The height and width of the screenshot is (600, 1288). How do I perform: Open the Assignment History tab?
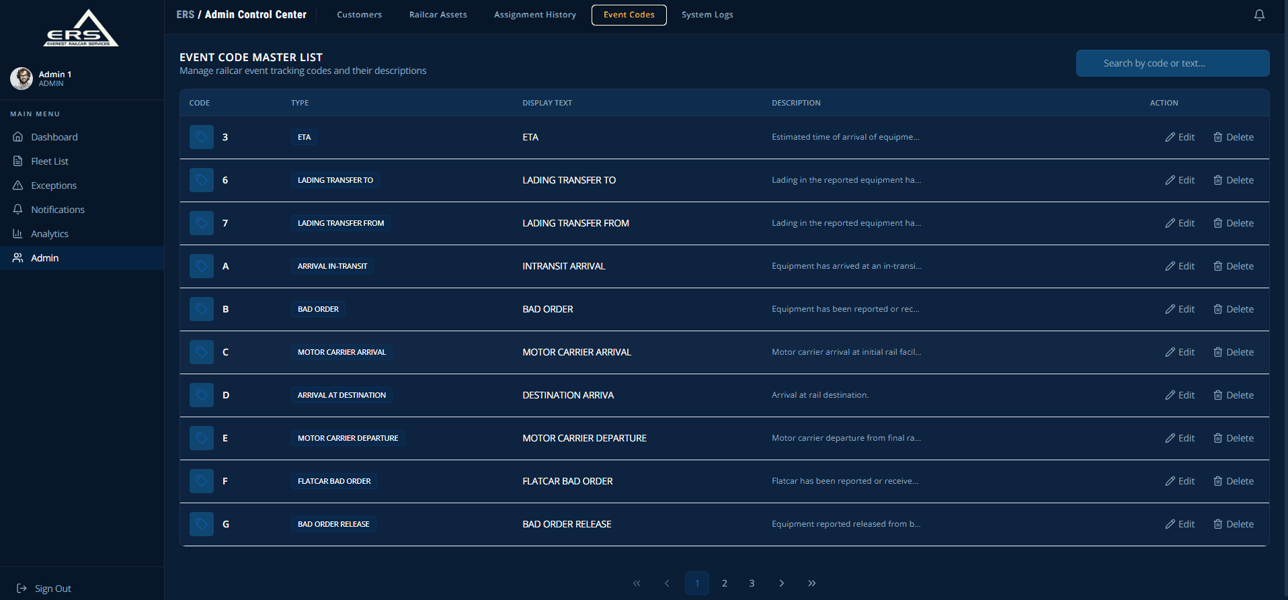click(x=534, y=15)
